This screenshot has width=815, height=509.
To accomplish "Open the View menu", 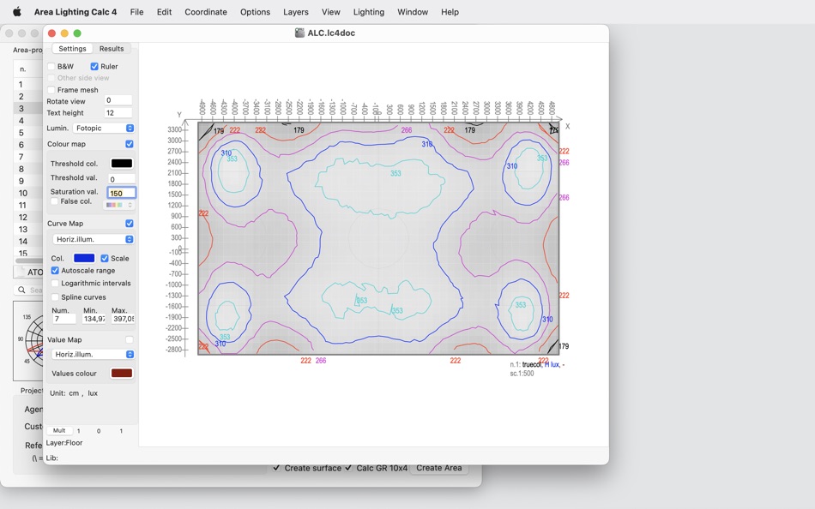I will (x=330, y=12).
